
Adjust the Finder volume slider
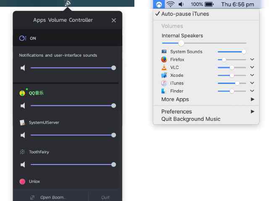pyautogui.click(x=232, y=91)
